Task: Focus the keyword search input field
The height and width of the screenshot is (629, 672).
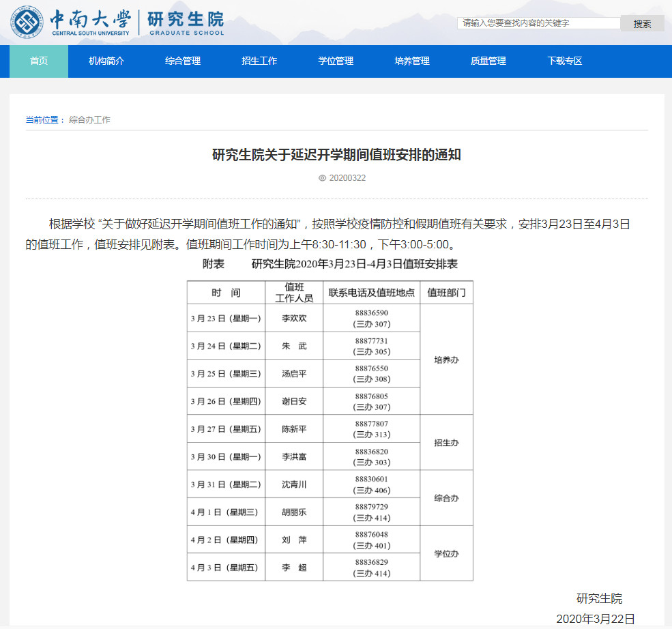Action: [538, 23]
